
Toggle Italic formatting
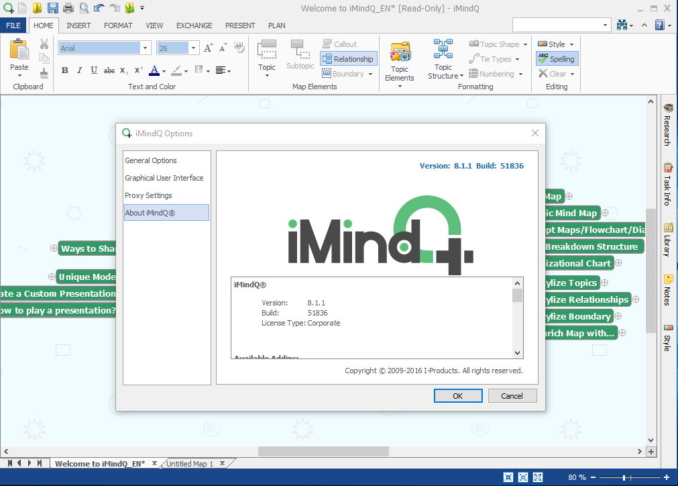coord(79,70)
